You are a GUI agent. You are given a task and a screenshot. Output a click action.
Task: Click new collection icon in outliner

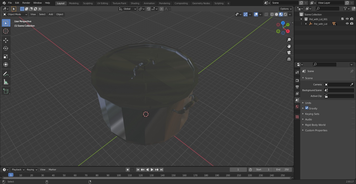pos(353,9)
